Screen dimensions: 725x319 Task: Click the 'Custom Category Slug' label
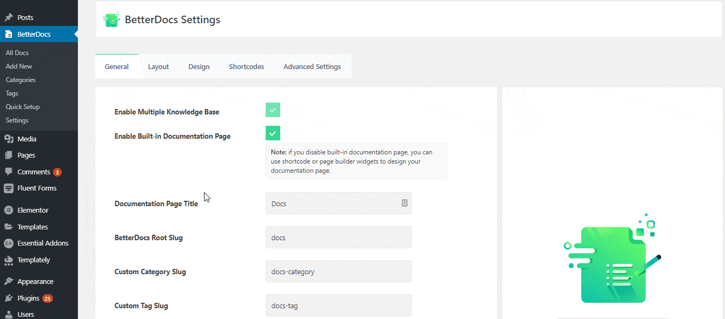150,272
